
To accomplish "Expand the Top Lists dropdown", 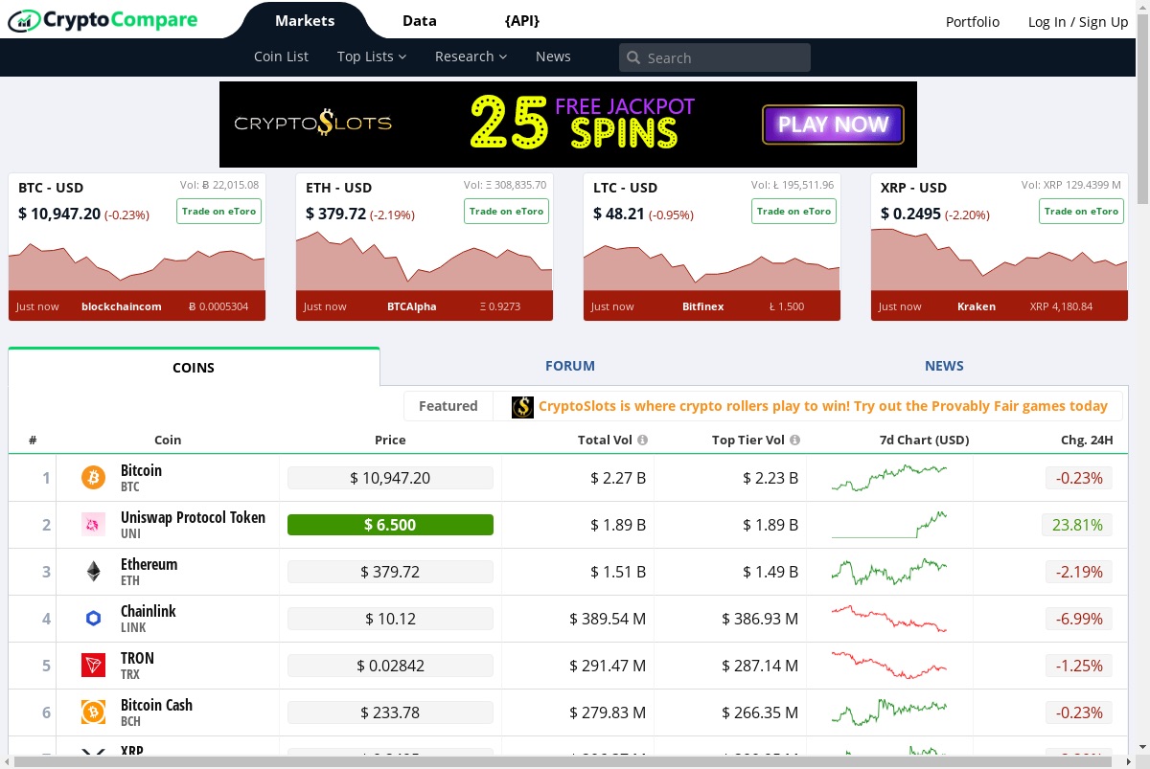I will click(372, 57).
